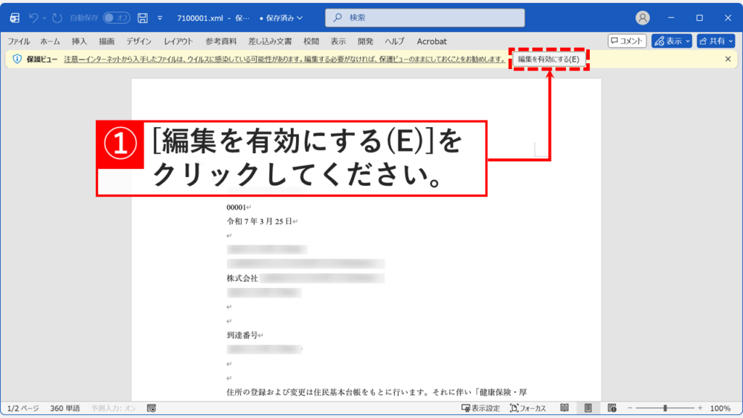Image resolution: width=743 pixels, height=418 pixels.
Task: Click the Save icon in the Quick Access Toolbar
Action: pyautogui.click(x=143, y=17)
